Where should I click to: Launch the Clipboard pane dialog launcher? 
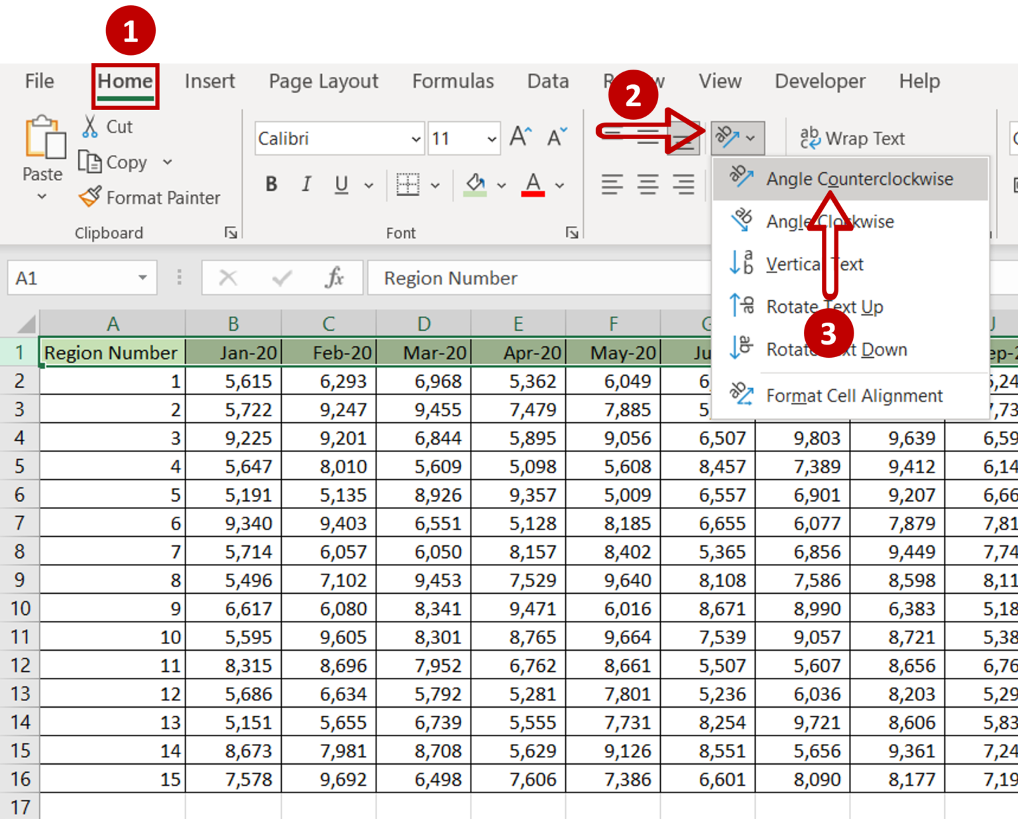pyautogui.click(x=231, y=233)
